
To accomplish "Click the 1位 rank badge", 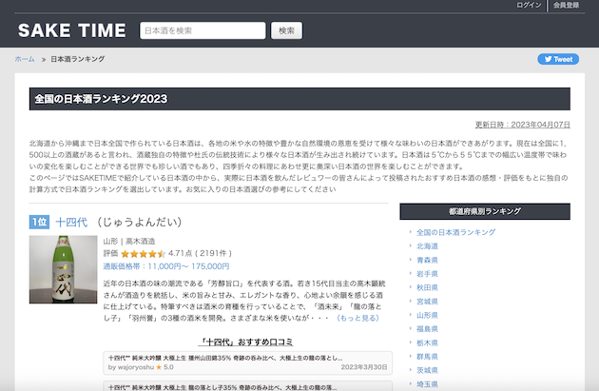I will click(x=39, y=222).
